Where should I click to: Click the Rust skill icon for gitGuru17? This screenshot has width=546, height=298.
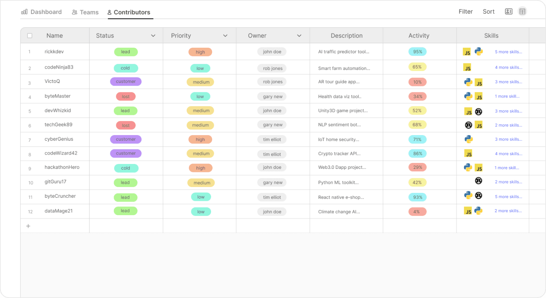click(x=479, y=181)
